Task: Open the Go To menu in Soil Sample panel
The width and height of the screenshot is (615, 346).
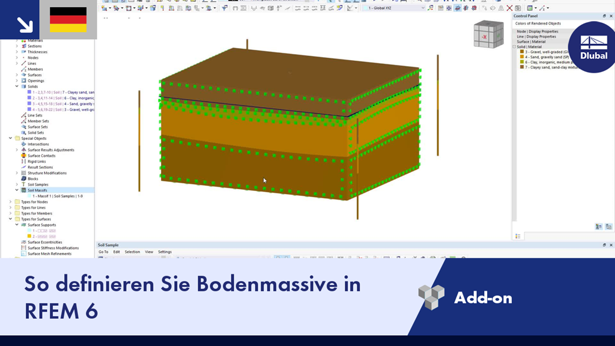Action: tap(103, 252)
